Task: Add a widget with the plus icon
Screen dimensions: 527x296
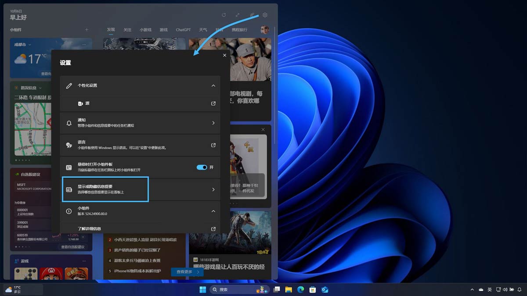Action: pos(87,30)
